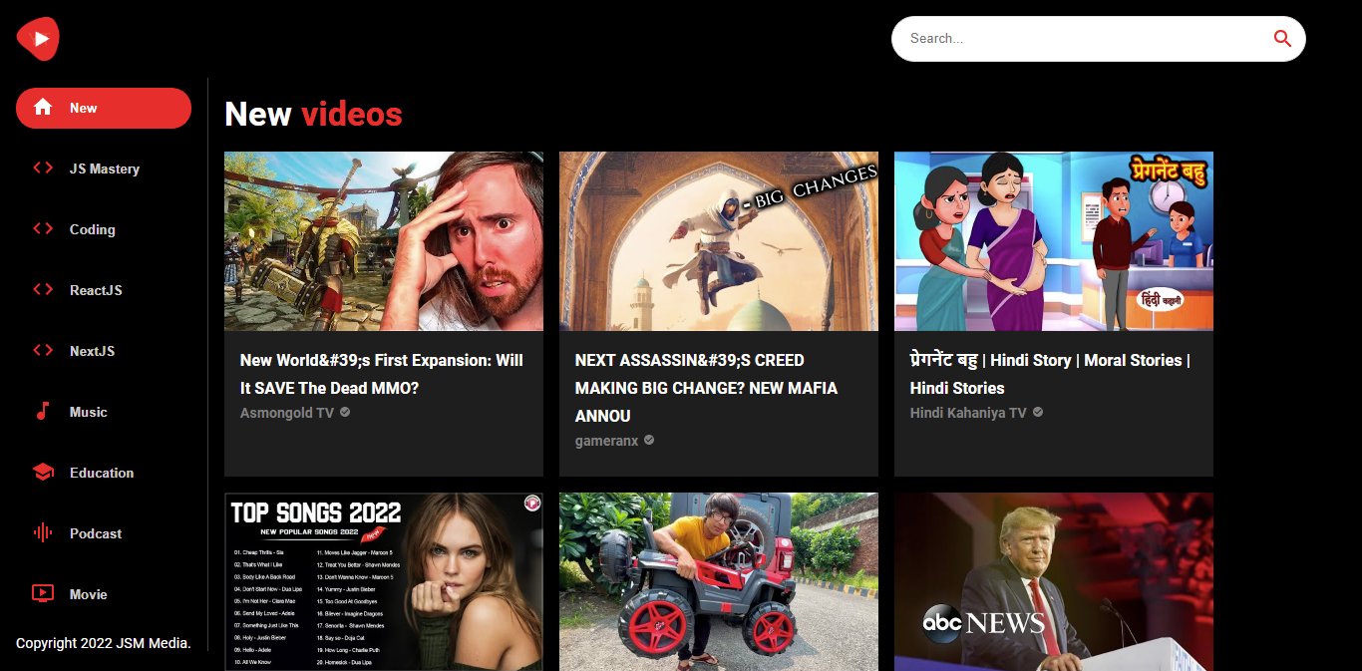Click the code icon beside Coding
Screen dimensions: 1362x671
[x=43, y=229]
